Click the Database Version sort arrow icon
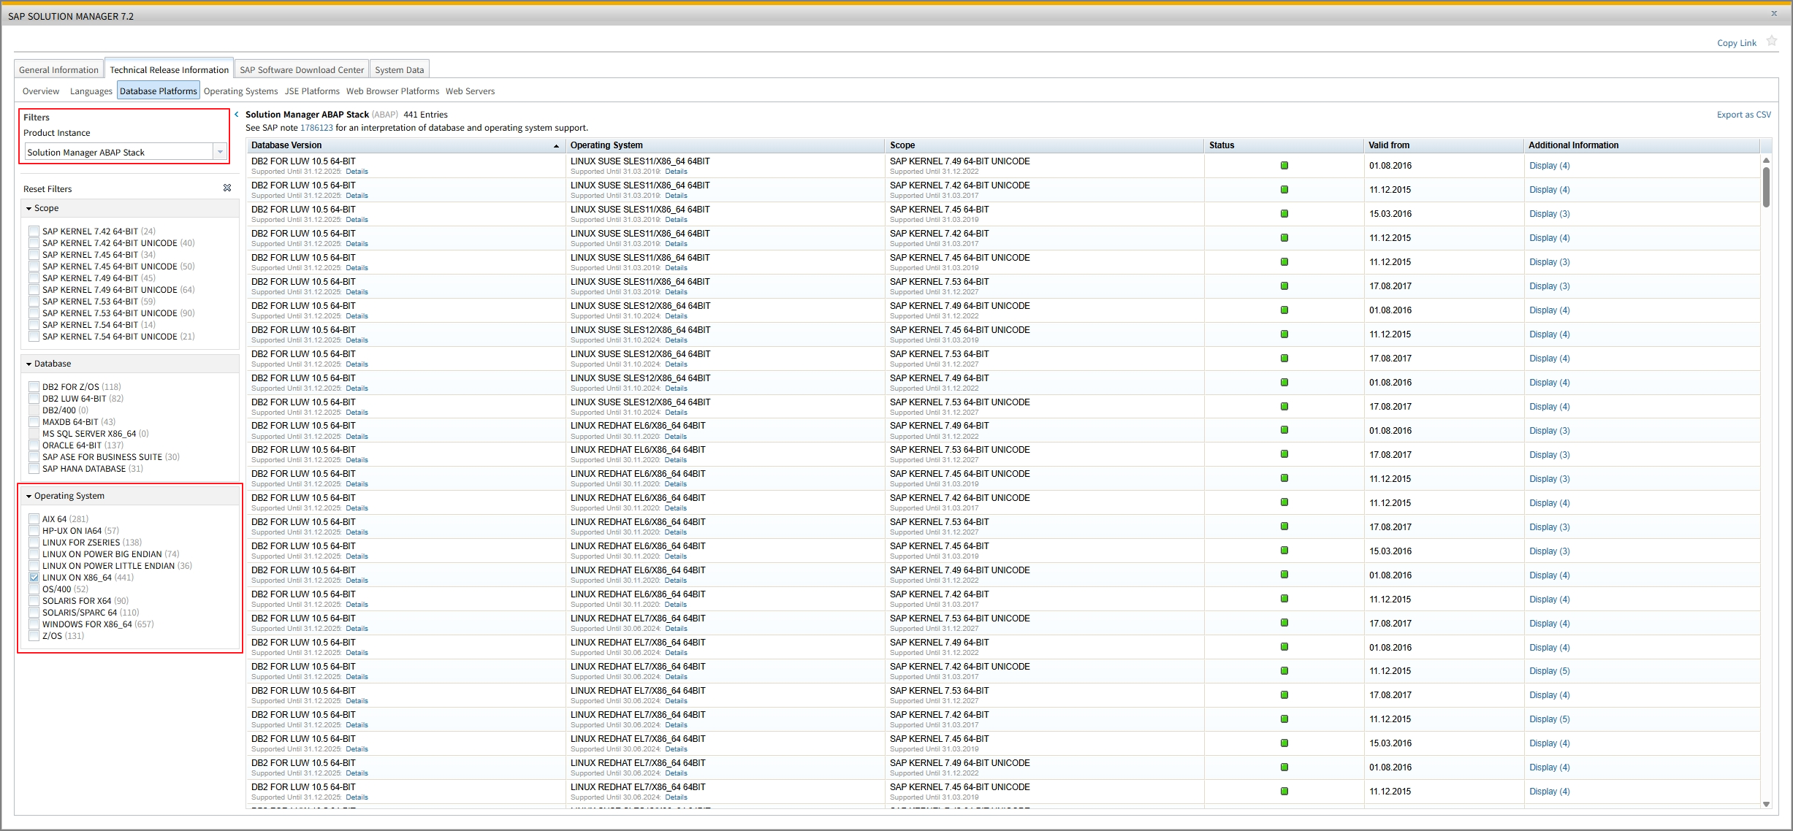Screen dimensions: 1793x831 [556, 146]
